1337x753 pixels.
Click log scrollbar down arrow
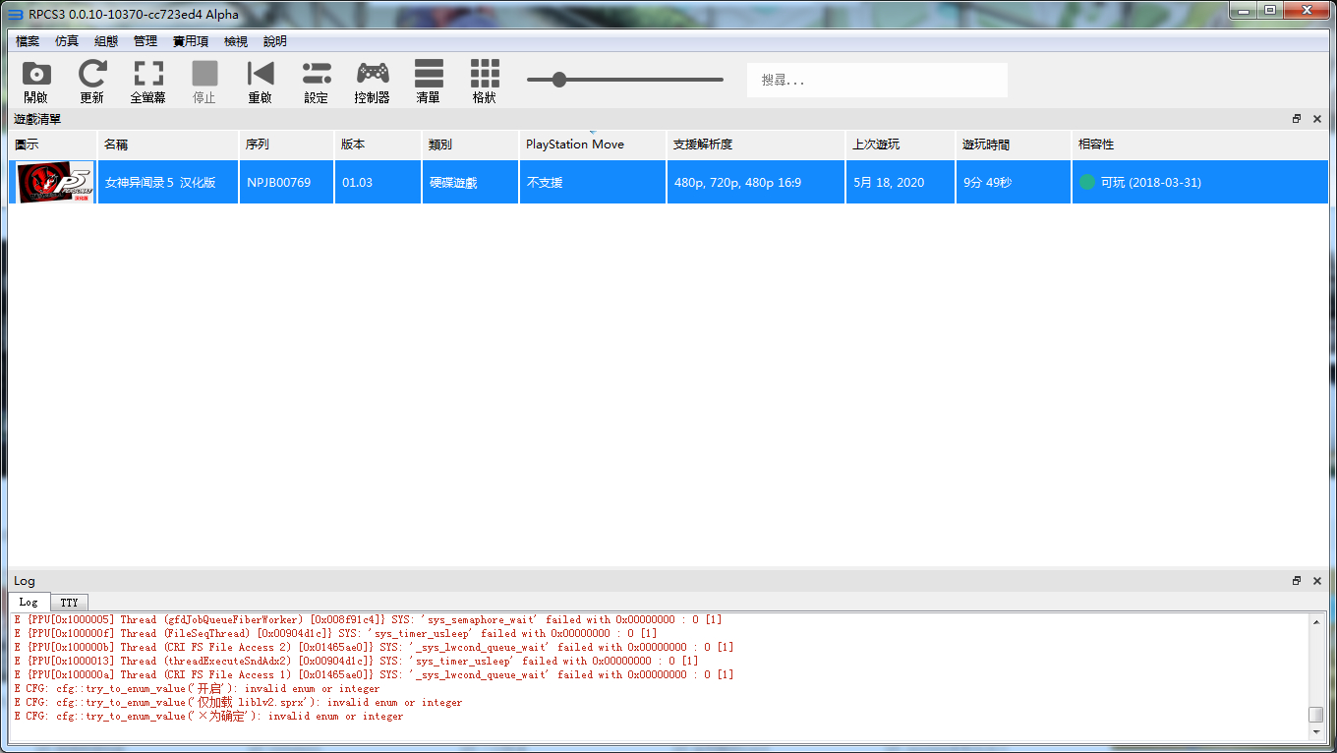point(1316,733)
